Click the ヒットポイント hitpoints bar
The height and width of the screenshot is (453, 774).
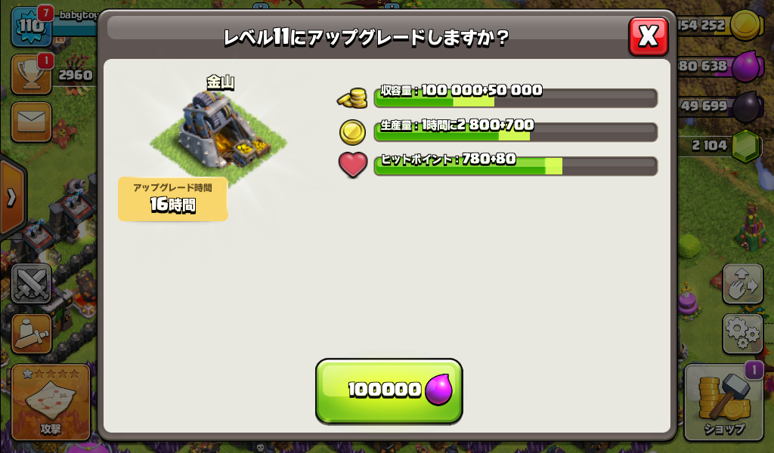click(515, 166)
